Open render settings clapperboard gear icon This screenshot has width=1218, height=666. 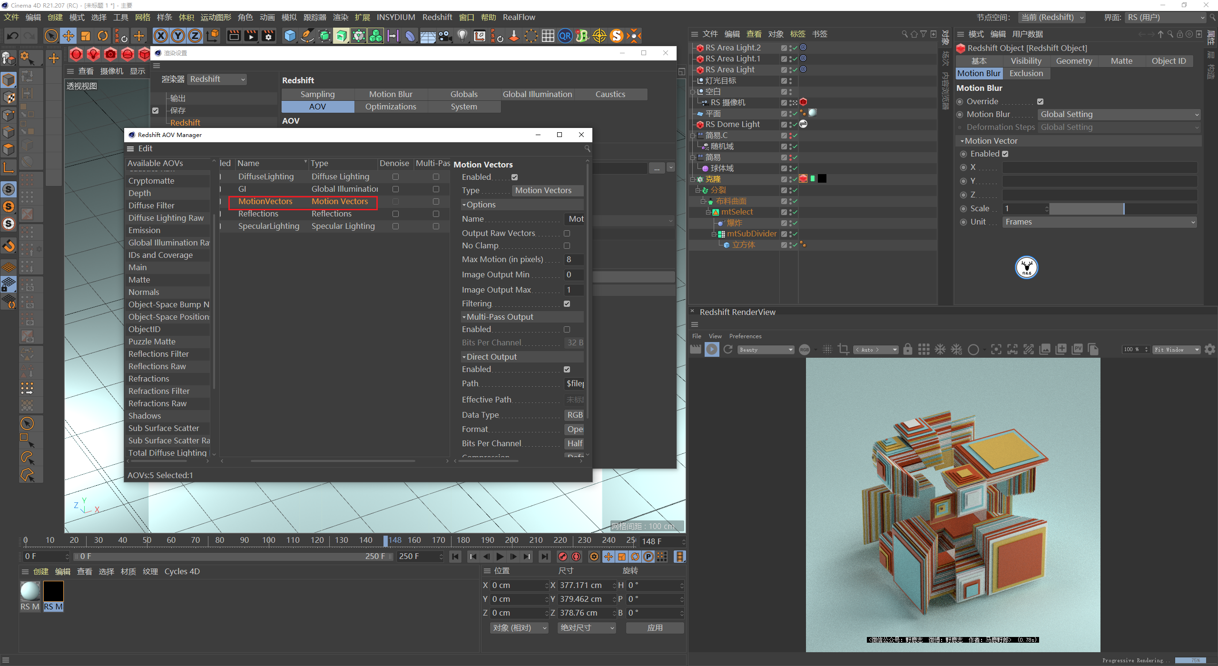(x=268, y=36)
